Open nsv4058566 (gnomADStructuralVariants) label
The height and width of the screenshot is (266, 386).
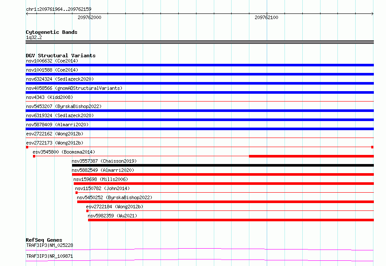(74, 88)
